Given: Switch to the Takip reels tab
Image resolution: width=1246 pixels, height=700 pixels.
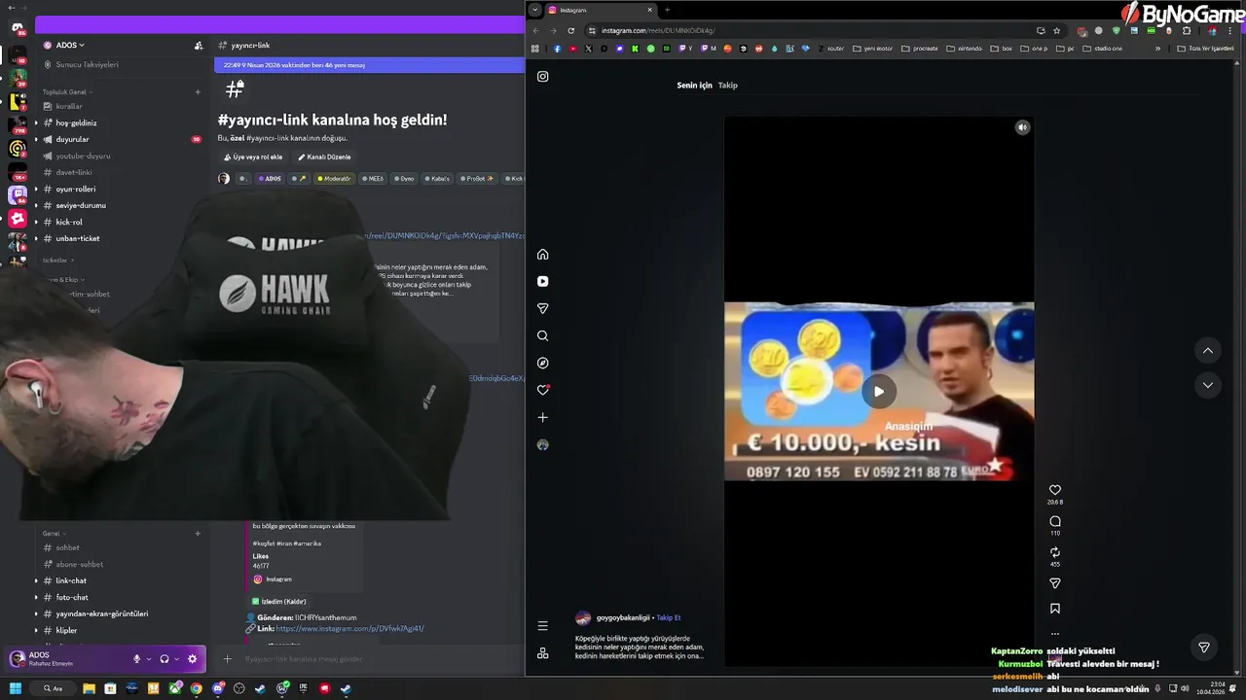Looking at the screenshot, I should 727,86.
